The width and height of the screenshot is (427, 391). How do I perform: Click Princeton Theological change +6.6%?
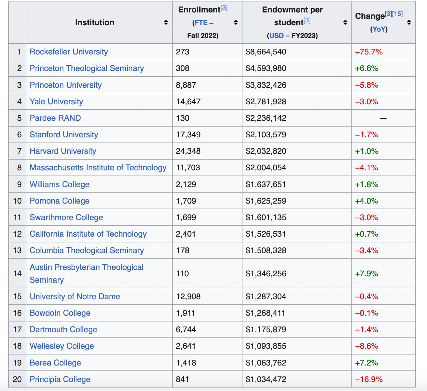click(366, 68)
